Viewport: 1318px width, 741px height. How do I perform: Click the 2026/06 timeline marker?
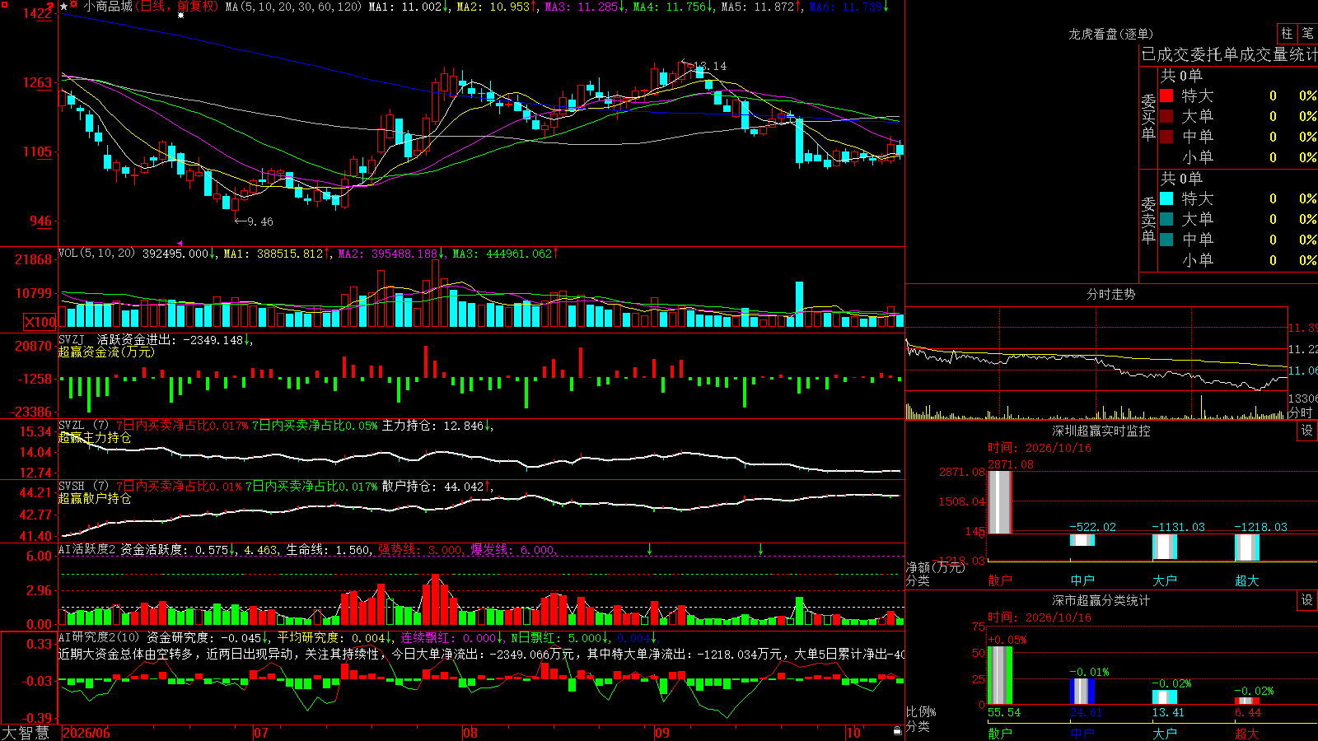tap(86, 733)
